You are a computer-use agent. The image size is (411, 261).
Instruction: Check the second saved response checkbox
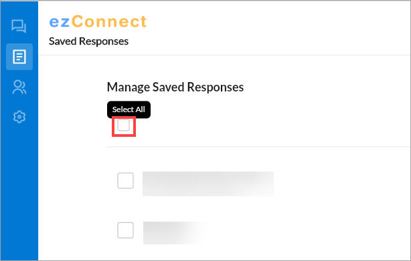[125, 230]
